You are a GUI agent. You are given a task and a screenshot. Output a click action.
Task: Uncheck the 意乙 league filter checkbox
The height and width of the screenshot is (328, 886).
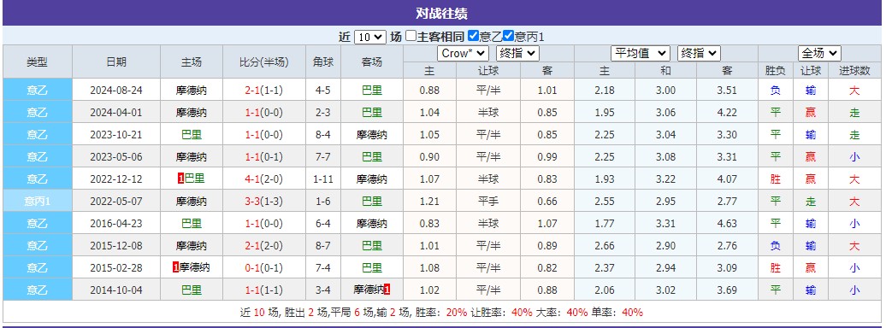[474, 36]
